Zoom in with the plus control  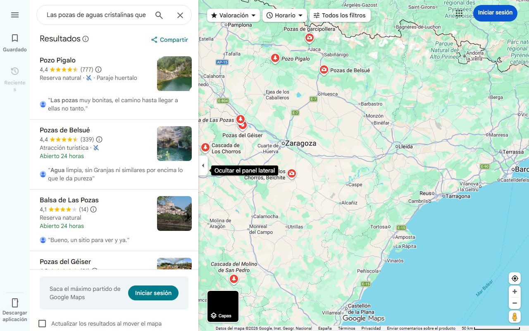click(515, 291)
